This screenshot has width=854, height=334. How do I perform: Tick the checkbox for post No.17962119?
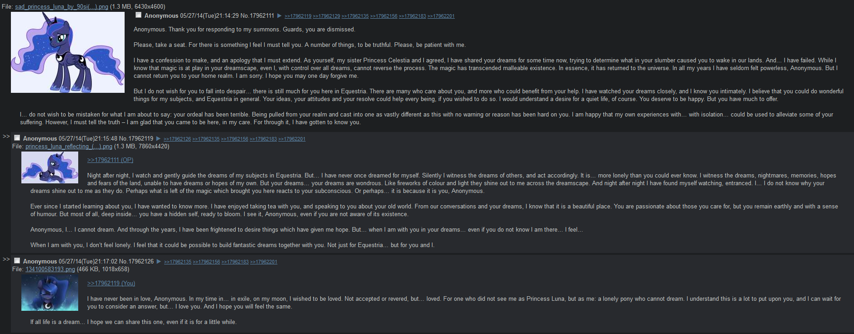point(17,138)
